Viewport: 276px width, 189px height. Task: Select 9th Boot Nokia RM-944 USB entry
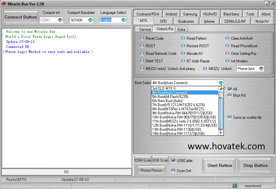184,113
